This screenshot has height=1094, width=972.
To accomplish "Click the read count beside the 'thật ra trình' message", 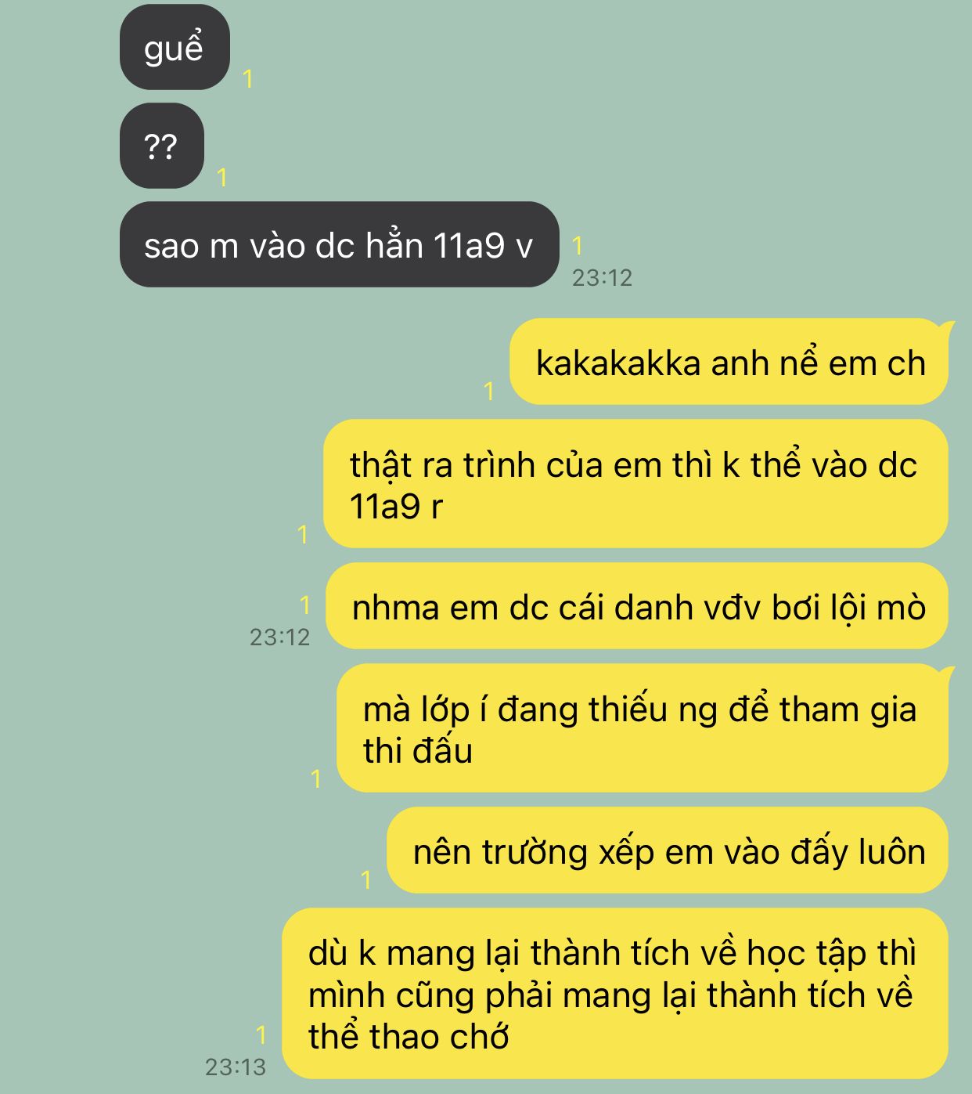I will 303,535.
